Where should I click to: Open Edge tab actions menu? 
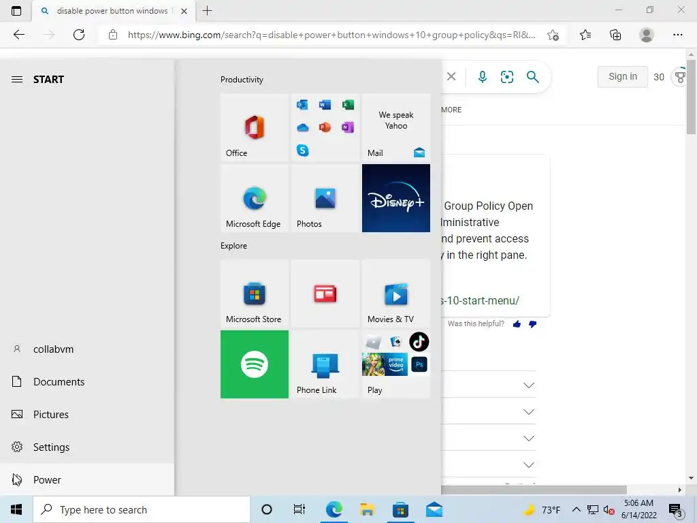(16, 11)
